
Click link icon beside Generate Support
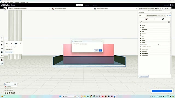[x=159, y=45]
